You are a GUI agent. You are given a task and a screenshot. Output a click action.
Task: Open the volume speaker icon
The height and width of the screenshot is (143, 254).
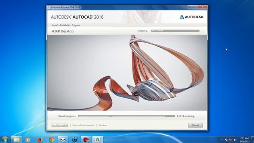[x=235, y=140]
